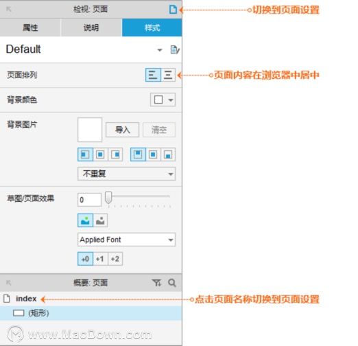This screenshot has width=358, height=346.
Task: Open the Applied Font dropdown
Action: coord(126,240)
